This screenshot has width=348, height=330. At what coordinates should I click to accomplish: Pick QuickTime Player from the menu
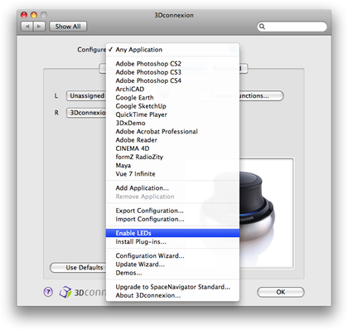coord(172,114)
